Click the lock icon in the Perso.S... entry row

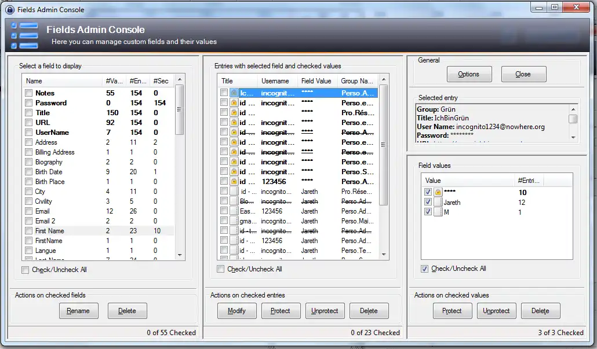click(x=234, y=171)
